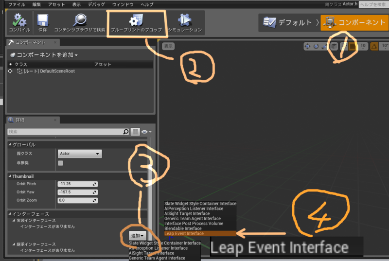
Task: Click Orbit Zoom value spinner arrow
Action: [94, 201]
